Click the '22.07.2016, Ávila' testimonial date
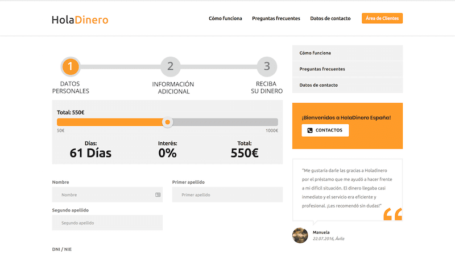The width and height of the screenshot is (455, 254). point(329,239)
